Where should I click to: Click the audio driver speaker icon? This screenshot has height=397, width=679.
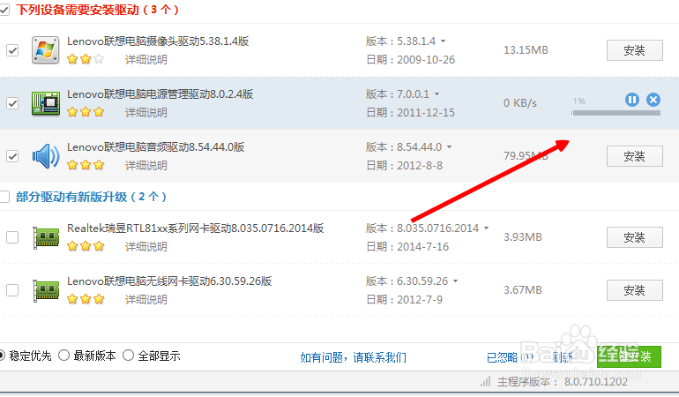(x=46, y=156)
